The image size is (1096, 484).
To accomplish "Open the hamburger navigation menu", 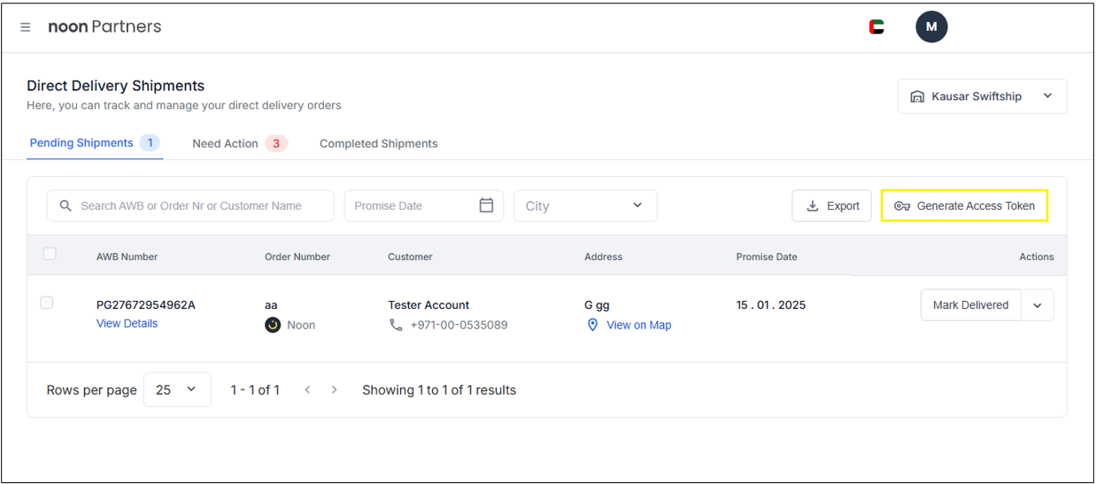I will coord(26,27).
